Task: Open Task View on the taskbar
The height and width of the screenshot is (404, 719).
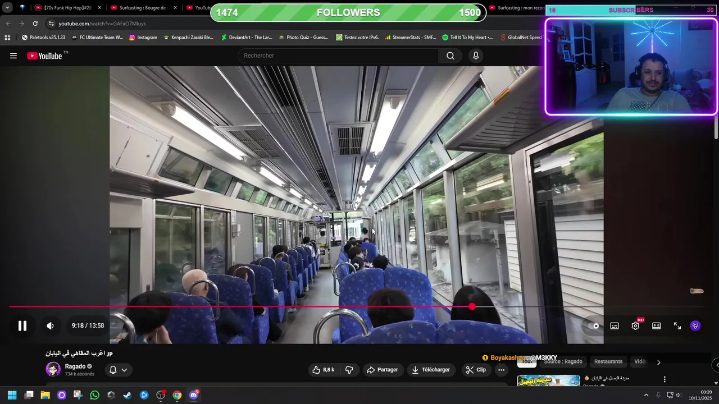Action: point(29,395)
